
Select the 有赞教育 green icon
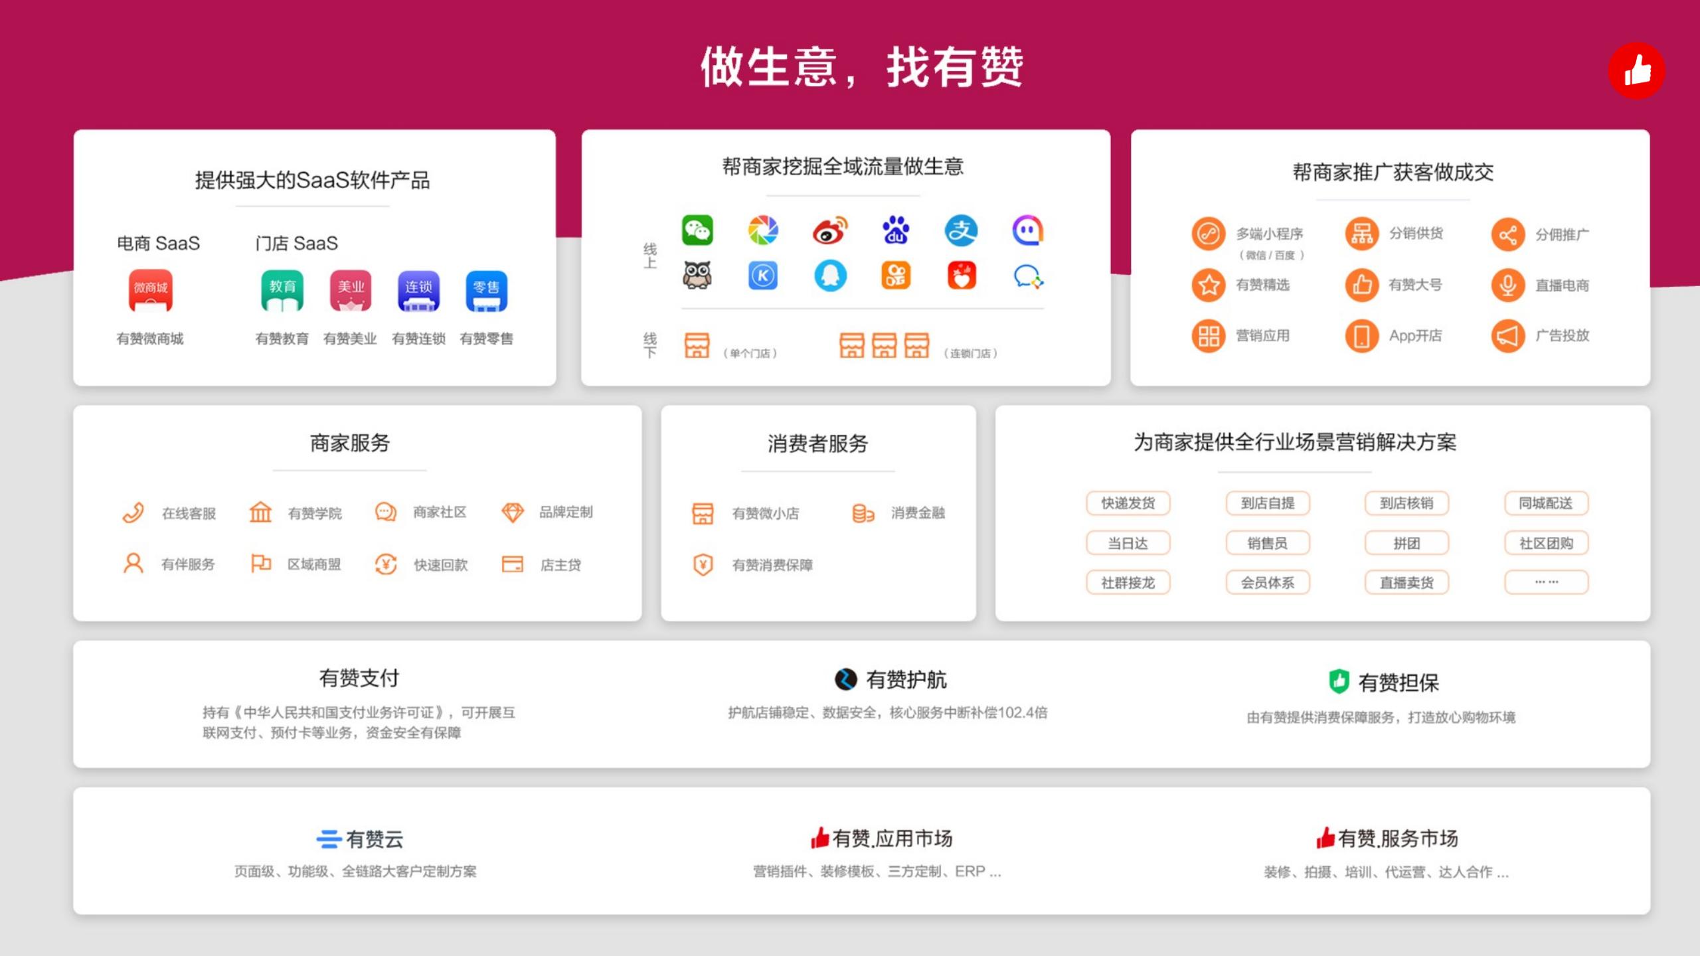282,291
